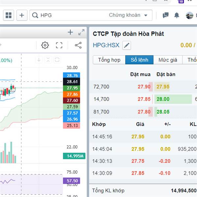Click total matched volume 14,994,500
The image size is (197, 197).
[x=184, y=190]
